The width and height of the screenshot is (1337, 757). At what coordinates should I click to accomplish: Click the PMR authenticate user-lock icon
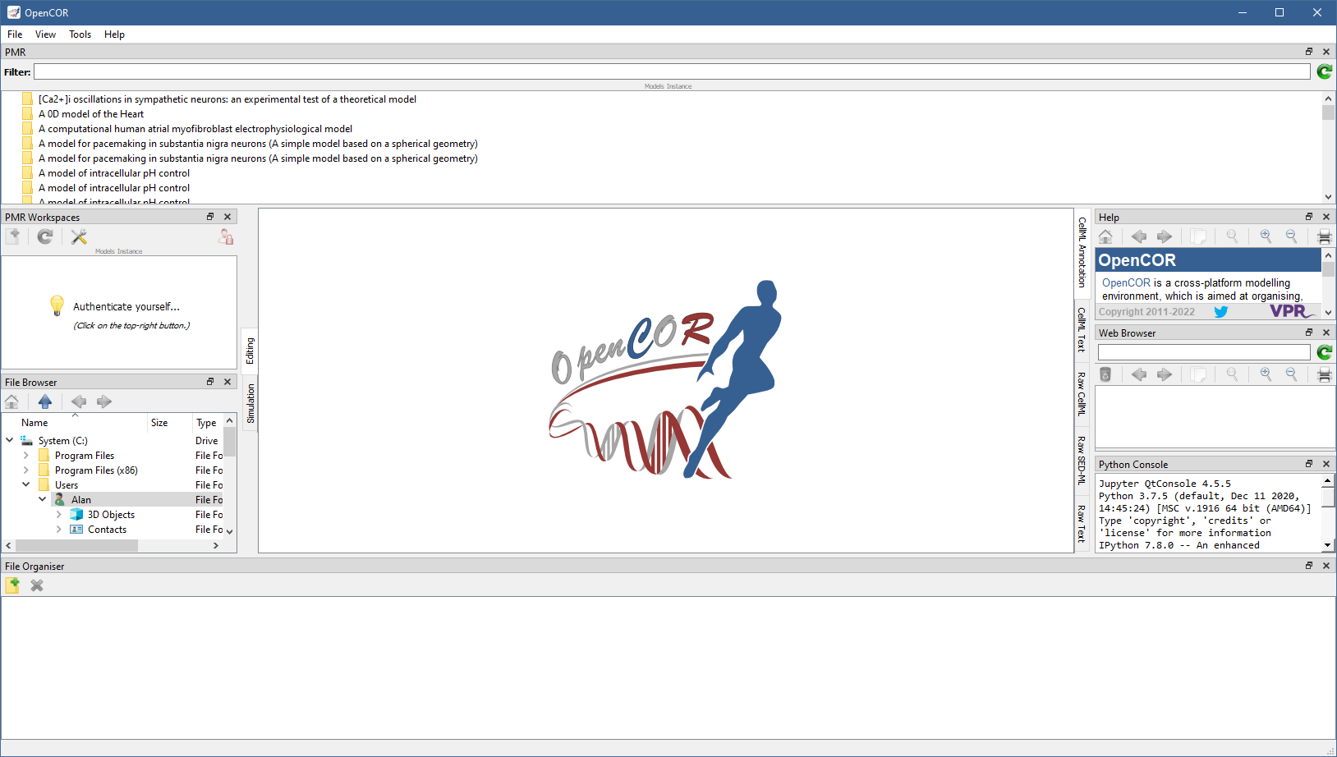point(226,237)
